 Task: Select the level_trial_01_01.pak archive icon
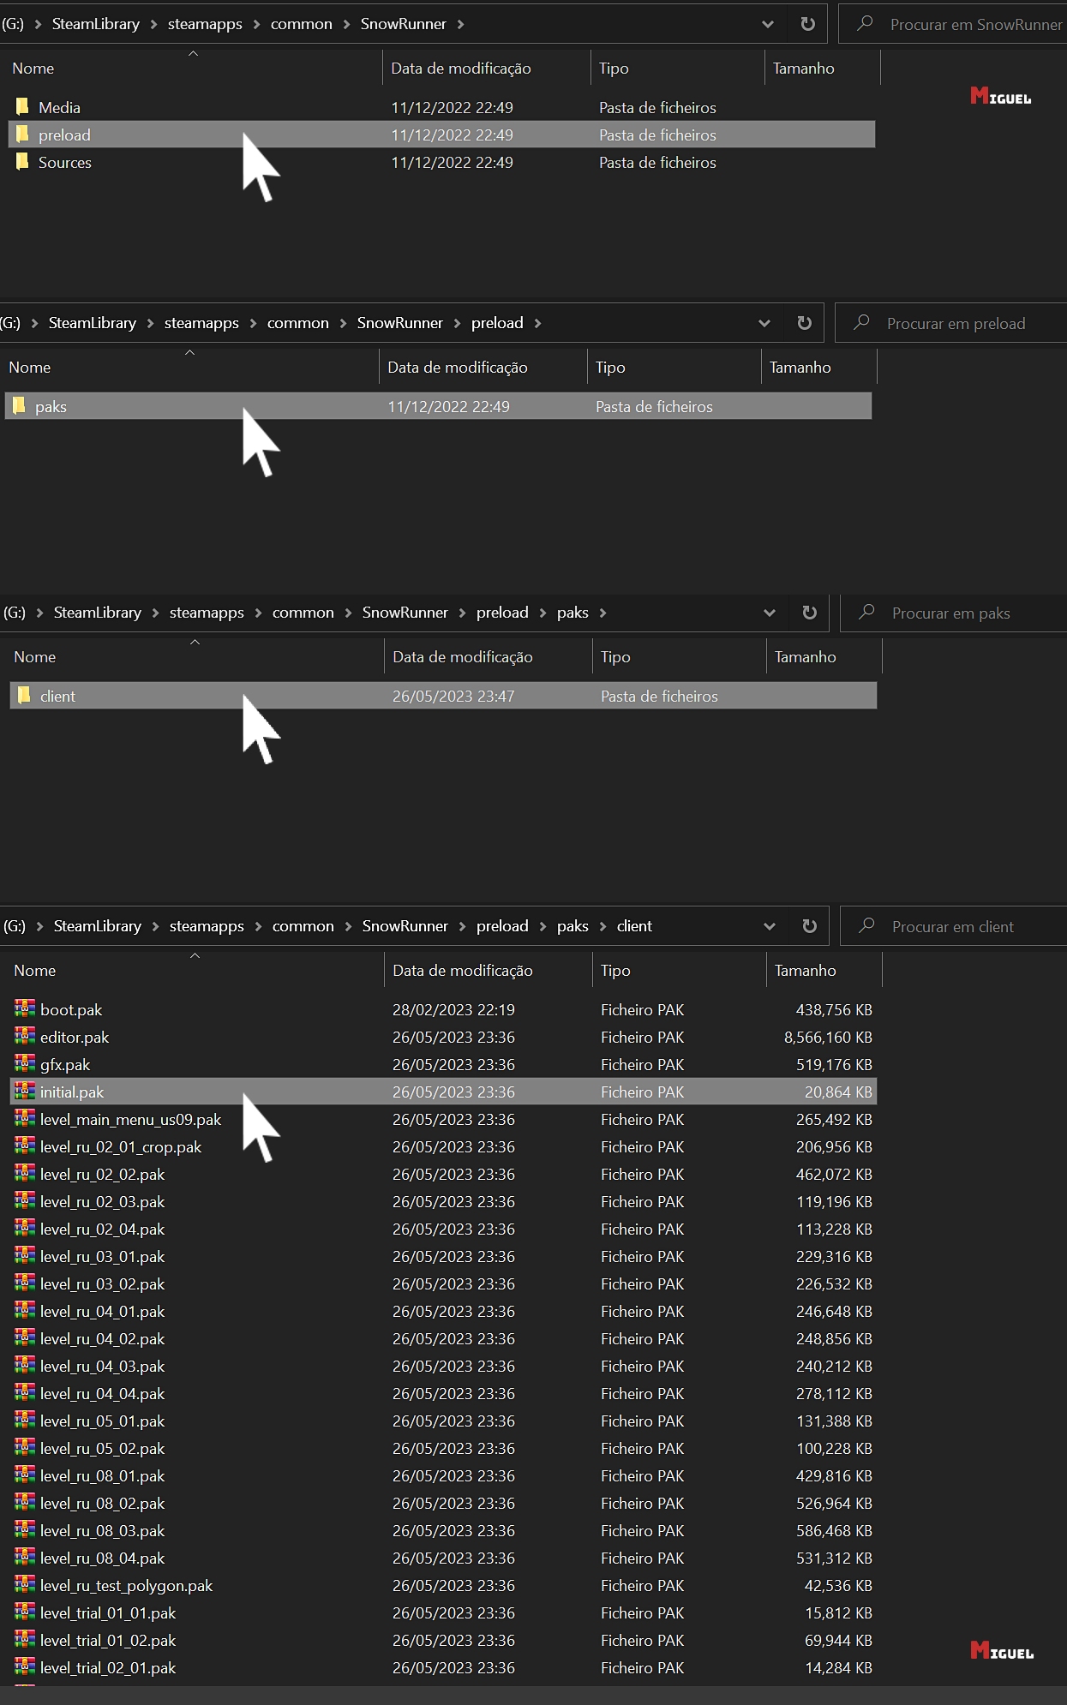[x=25, y=1612]
